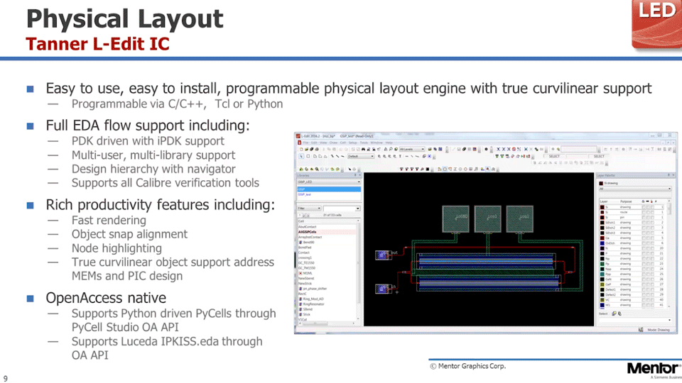Click the first green-tree icon on bottom toolbar row
This screenshot has width=682, height=383.
(301, 169)
